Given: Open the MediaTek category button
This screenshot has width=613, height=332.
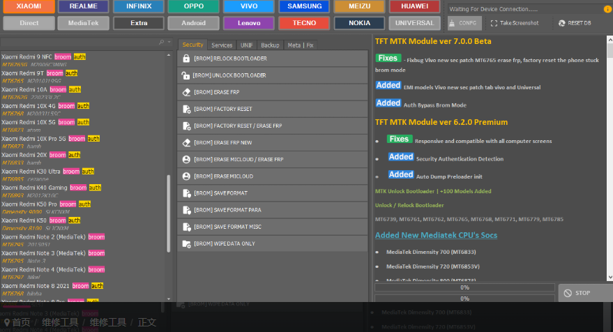Looking at the screenshot, I should click(83, 23).
